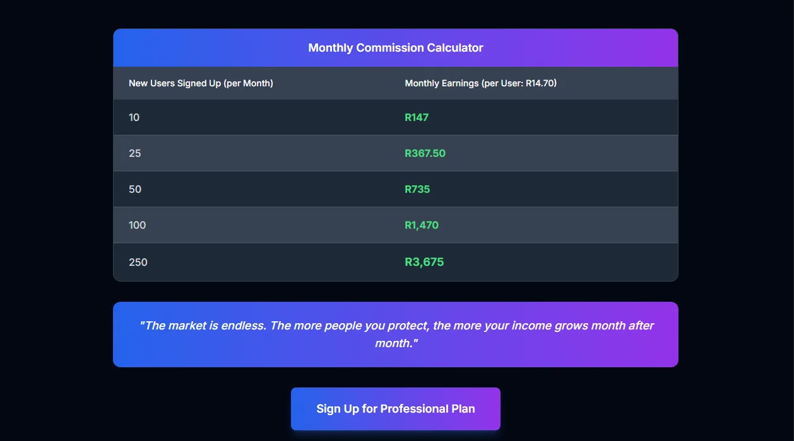This screenshot has height=441, width=794.
Task: Click the R735 earnings value
Action: pyautogui.click(x=417, y=189)
